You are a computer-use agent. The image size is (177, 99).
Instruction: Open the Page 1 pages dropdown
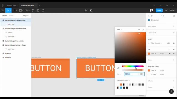click(x=26, y=16)
